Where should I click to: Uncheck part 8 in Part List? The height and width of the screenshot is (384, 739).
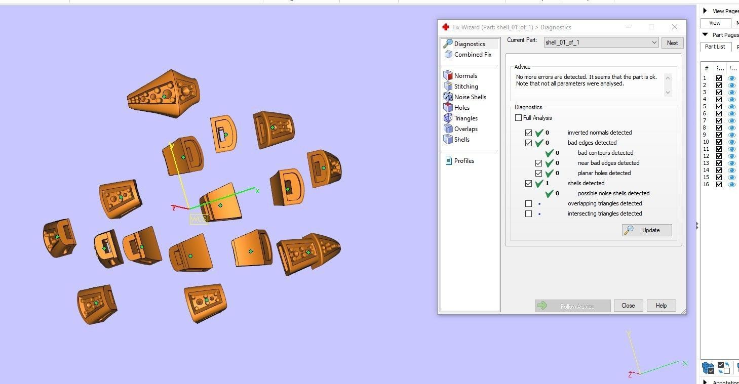tap(719, 128)
